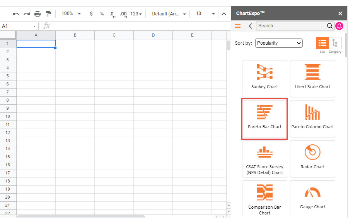Select the Radar Chart

point(312,159)
